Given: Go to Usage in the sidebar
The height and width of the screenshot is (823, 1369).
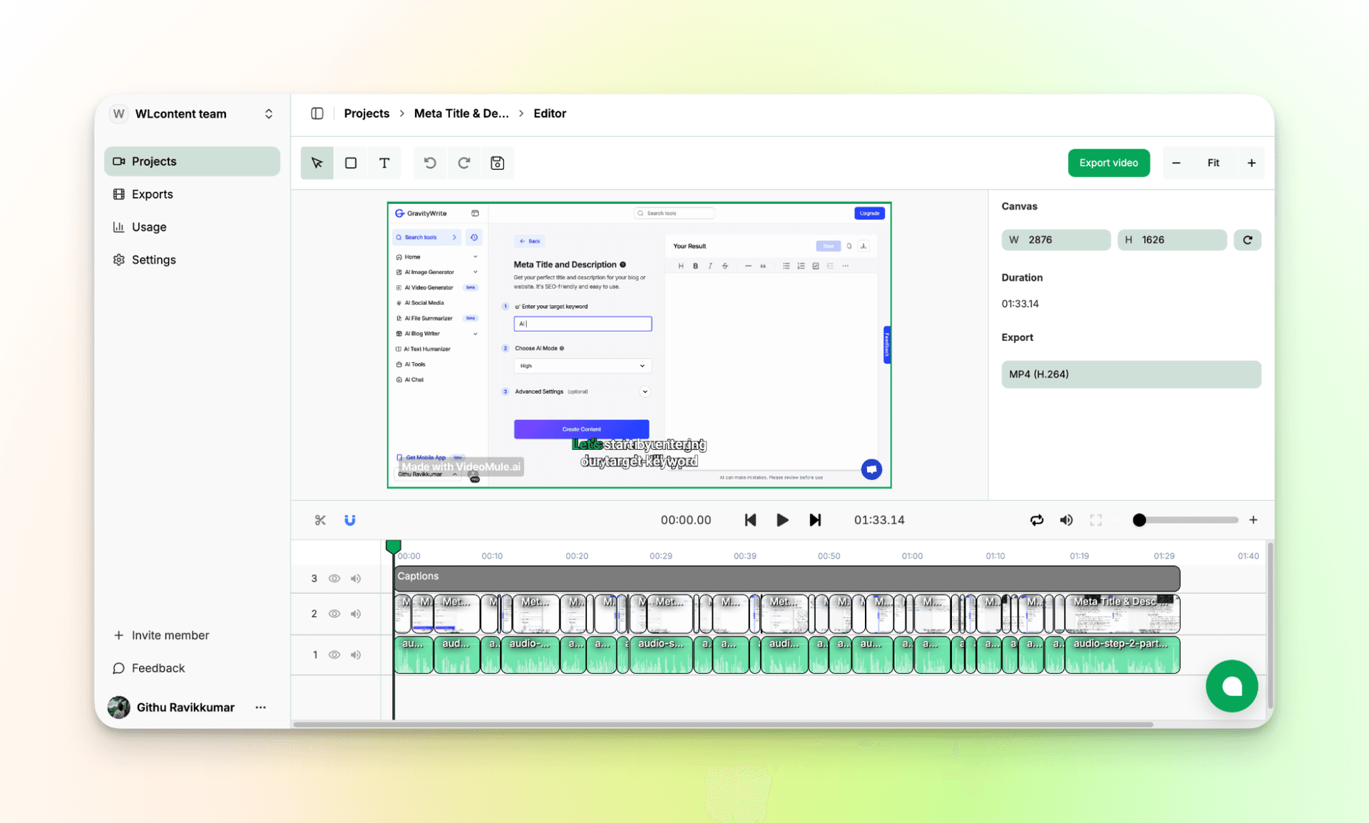Looking at the screenshot, I should pyautogui.click(x=149, y=227).
